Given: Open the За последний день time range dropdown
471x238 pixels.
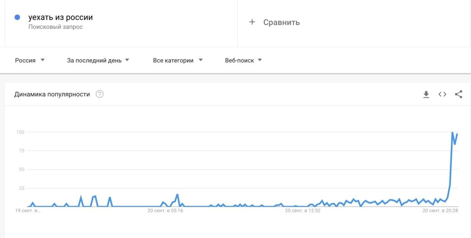Looking at the screenshot, I should click(98, 60).
